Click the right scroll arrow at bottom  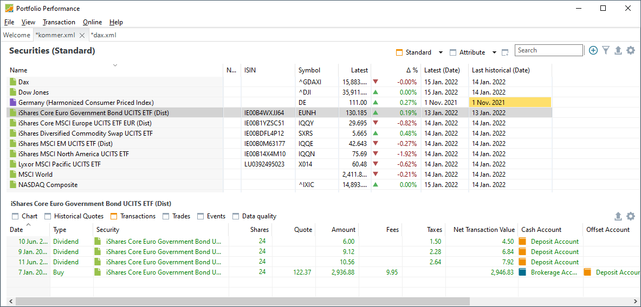[637, 301]
